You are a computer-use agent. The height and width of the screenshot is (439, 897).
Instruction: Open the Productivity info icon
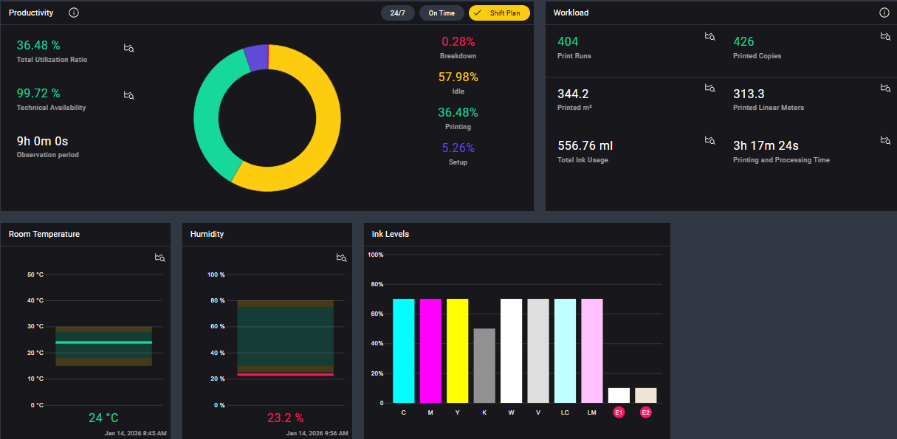(74, 13)
